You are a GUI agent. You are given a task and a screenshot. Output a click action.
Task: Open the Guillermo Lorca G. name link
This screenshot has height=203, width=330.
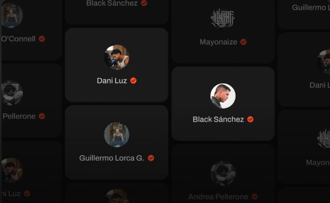[111, 158]
